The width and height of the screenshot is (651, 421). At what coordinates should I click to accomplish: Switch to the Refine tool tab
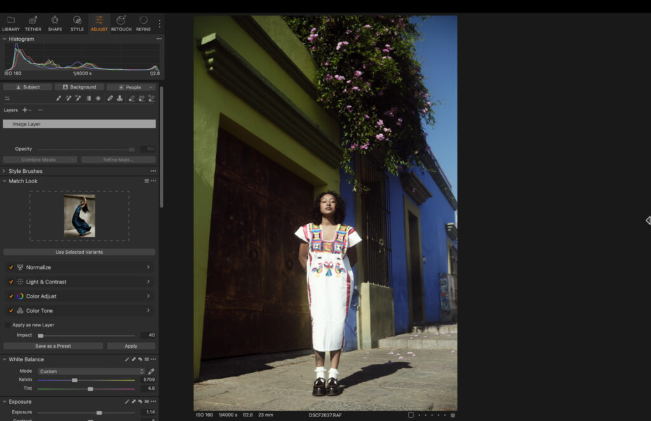click(143, 23)
